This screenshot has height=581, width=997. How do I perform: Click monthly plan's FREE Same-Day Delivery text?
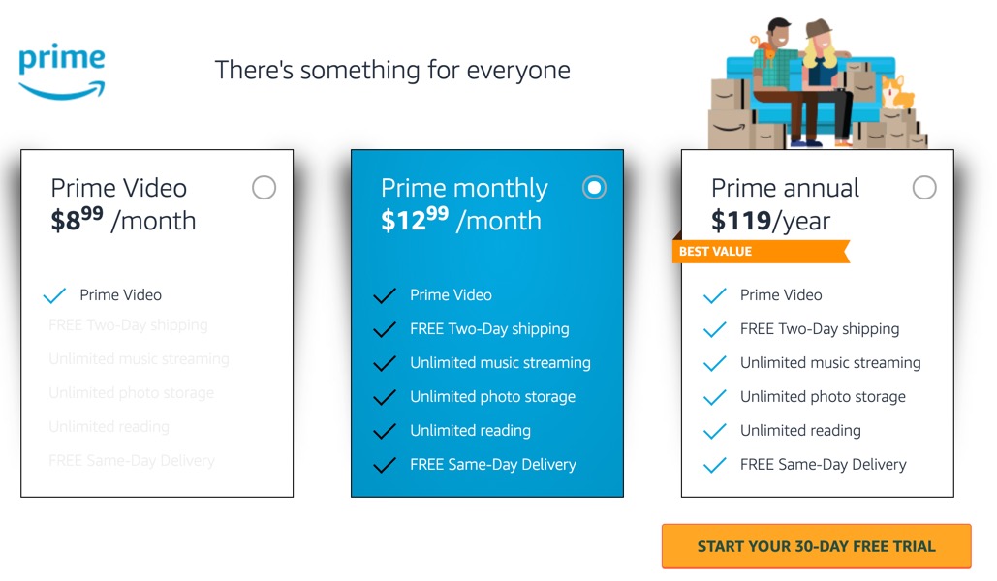[x=493, y=464]
